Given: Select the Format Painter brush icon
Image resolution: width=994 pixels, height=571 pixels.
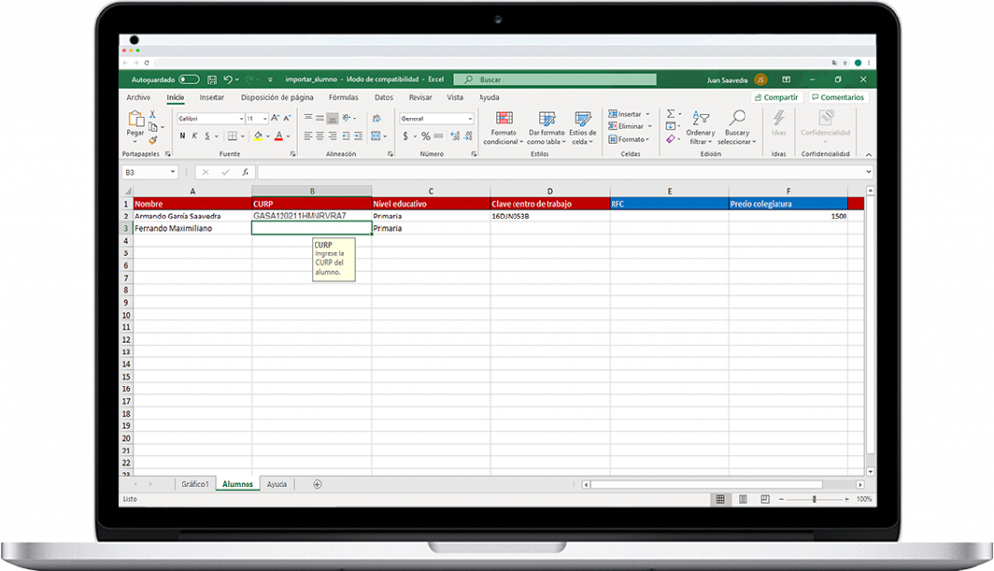Looking at the screenshot, I should coord(153,139).
